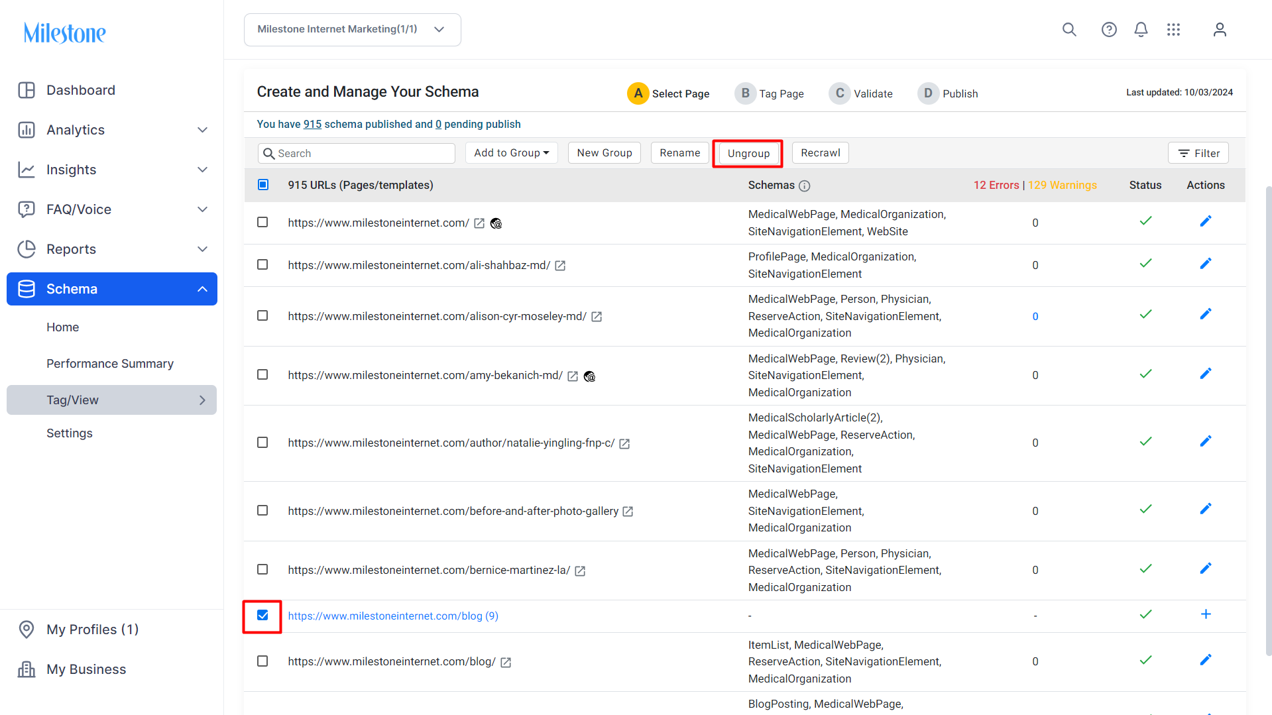This screenshot has width=1272, height=715.
Task: Expand Tag/View submenu arrow
Action: pyautogui.click(x=202, y=400)
